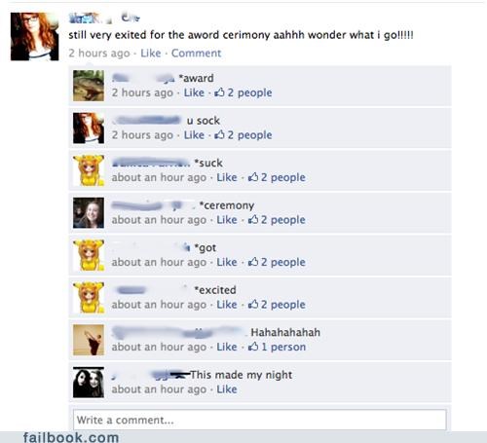This screenshot has height=443, width=487.
Task: Click the Comment link under the status
Action: click(x=196, y=53)
